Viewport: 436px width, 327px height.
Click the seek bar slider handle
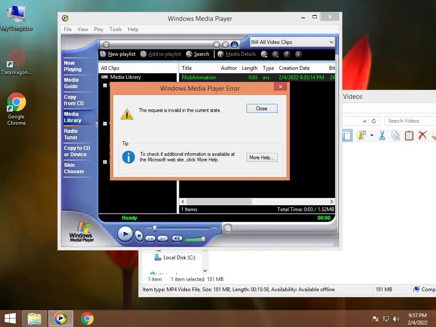coord(155,229)
